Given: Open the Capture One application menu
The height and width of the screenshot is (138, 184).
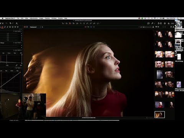Looking at the screenshot, I should point(10,18).
